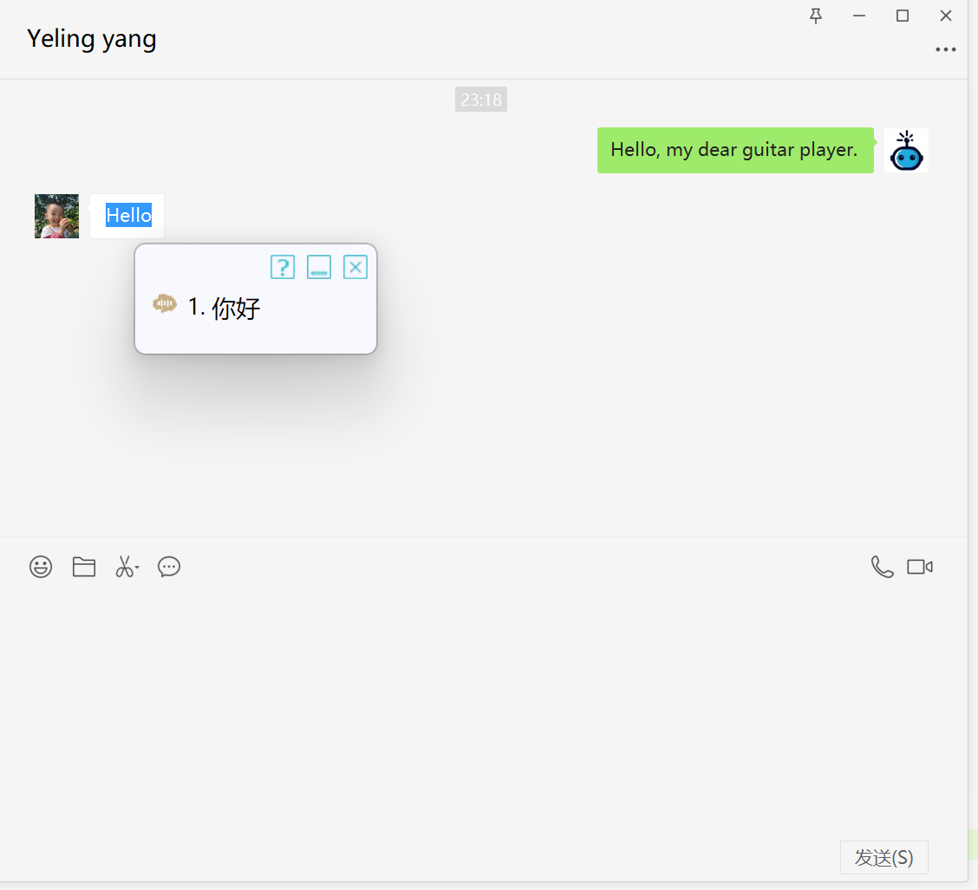The width and height of the screenshot is (978, 890).
Task: Minimize the translation popup
Action: [319, 267]
